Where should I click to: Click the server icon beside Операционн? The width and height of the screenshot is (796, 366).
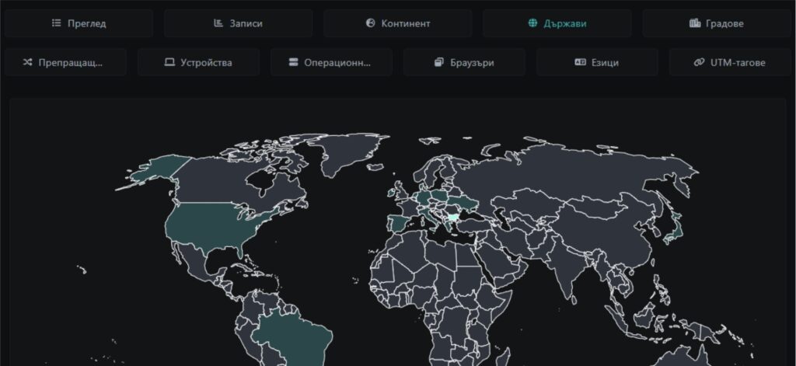(293, 62)
